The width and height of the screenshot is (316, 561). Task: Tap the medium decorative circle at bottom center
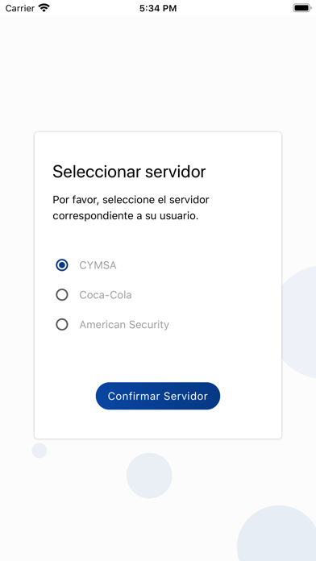[x=149, y=476]
